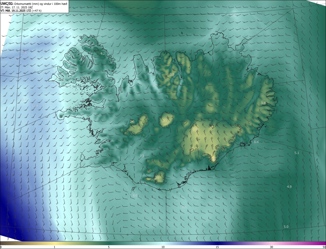Image resolution: width=326 pixels, height=249 pixels.
Task: Click the 30 tick on the color legend
Action: 271,247
